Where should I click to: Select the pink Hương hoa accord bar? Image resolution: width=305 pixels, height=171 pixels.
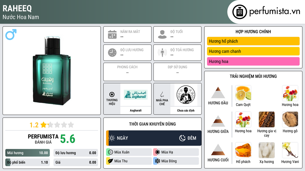pos(253,61)
